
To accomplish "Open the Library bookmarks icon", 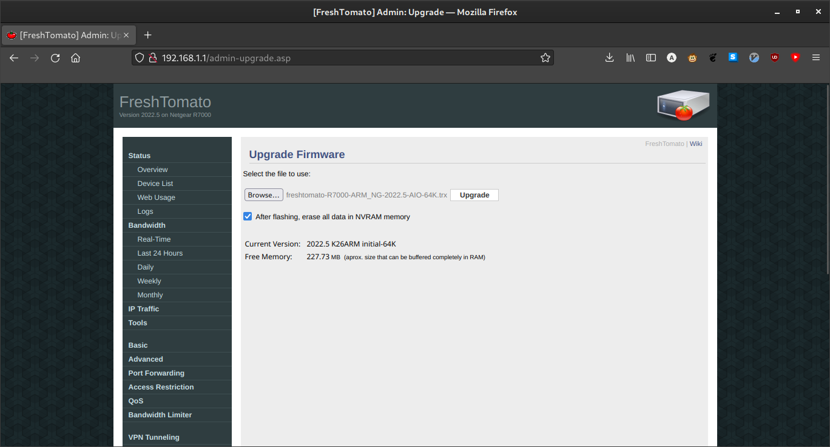I will pyautogui.click(x=630, y=58).
